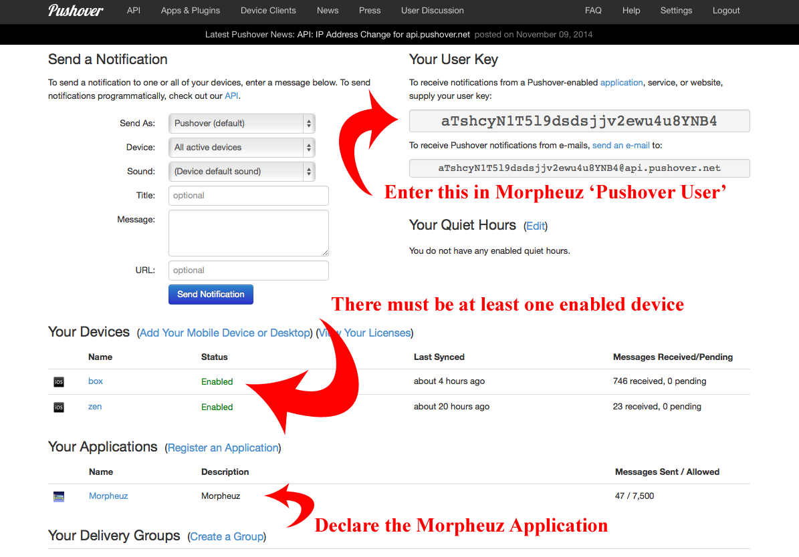Open the Device dropdown
Screen dimensions: 799x557
coord(242,147)
